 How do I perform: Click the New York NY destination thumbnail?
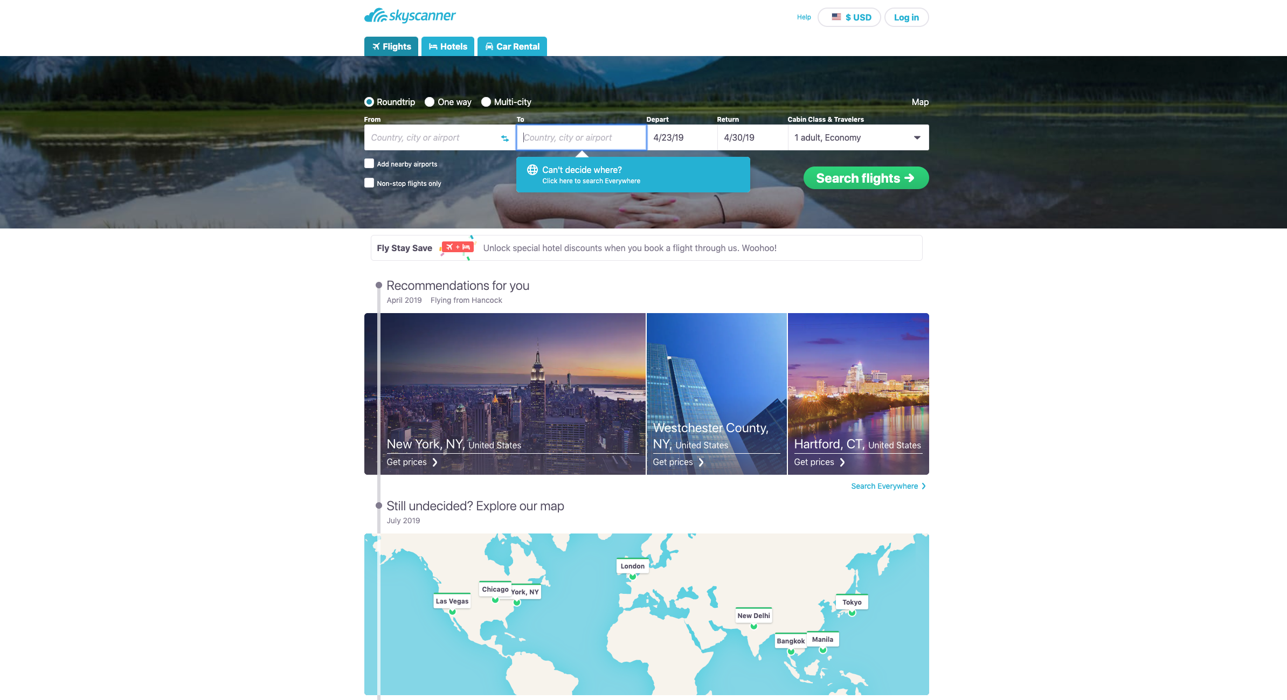(508, 393)
